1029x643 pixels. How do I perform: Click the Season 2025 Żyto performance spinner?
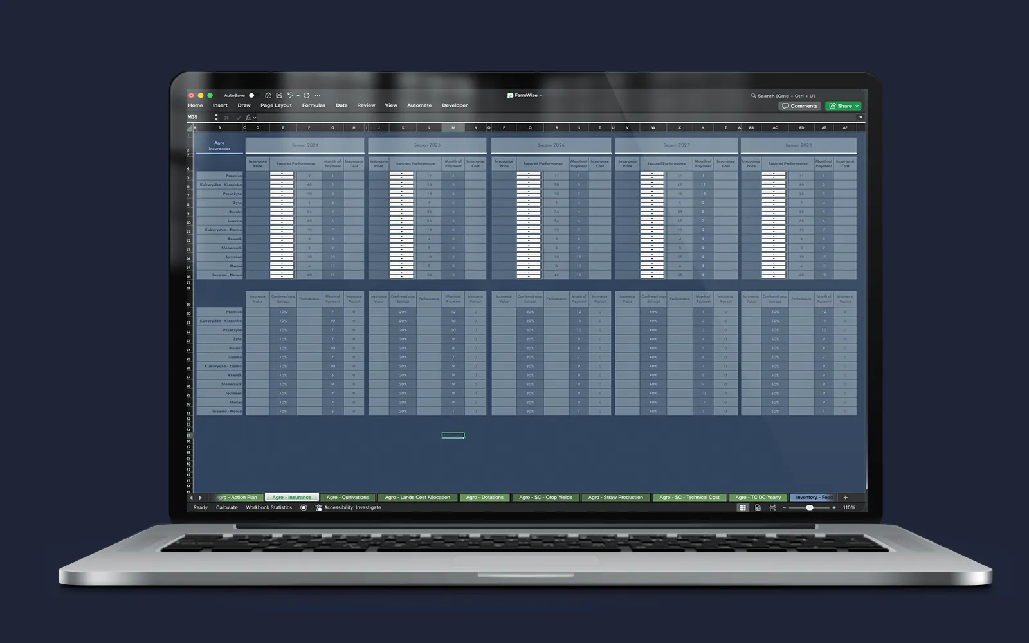(x=401, y=202)
